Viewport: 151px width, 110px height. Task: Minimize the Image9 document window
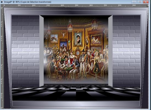[x=134, y=2]
